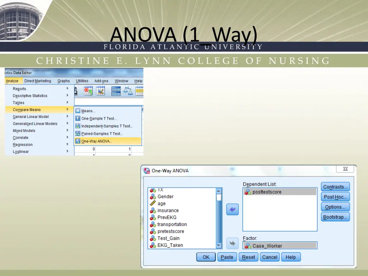The width and height of the screenshot is (368, 276).
Task: Expand the Mixed Models submenu
Action: coord(39,130)
